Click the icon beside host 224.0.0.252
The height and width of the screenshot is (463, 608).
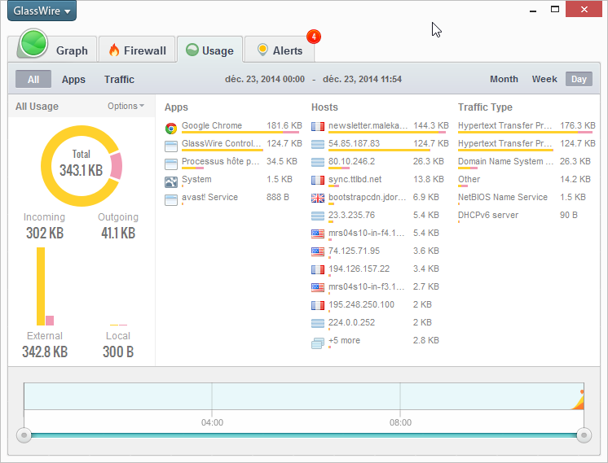[318, 323]
